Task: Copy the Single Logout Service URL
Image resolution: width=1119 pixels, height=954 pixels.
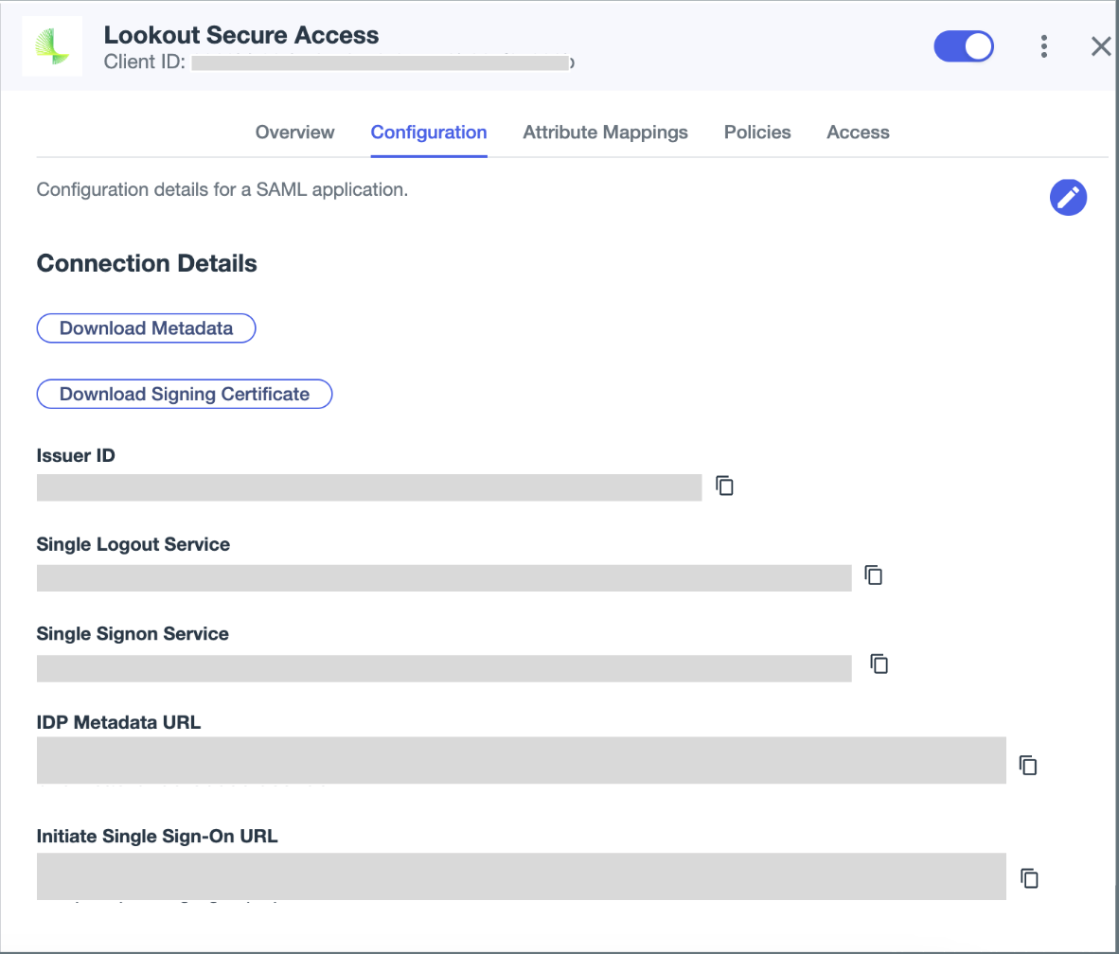Action: [874, 575]
